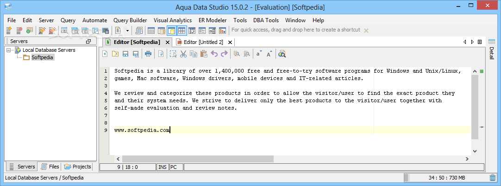Viewport: 501px width, 186px height.
Task: Click the plain grid window icon in main toolbar
Action: click(x=151, y=31)
